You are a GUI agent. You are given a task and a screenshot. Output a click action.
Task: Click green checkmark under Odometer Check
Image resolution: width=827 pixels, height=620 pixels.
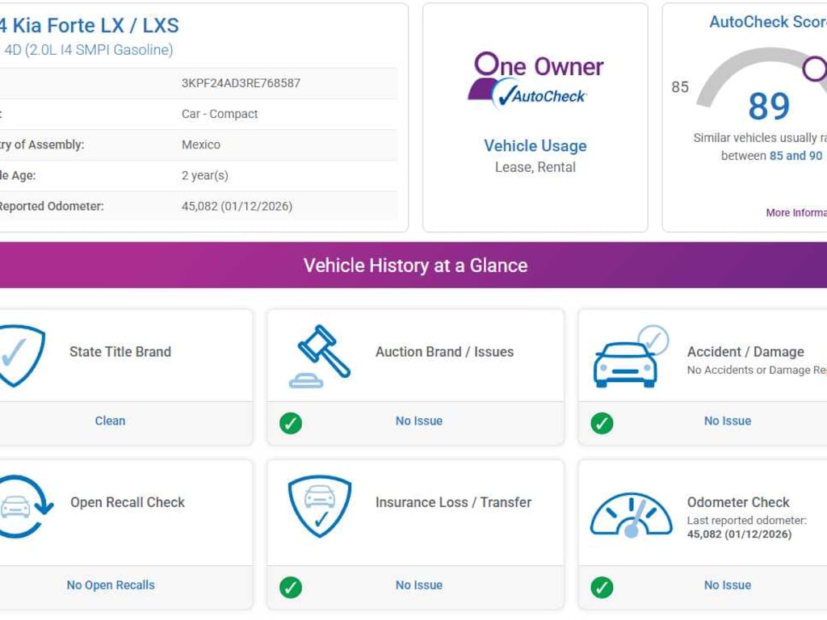point(602,587)
